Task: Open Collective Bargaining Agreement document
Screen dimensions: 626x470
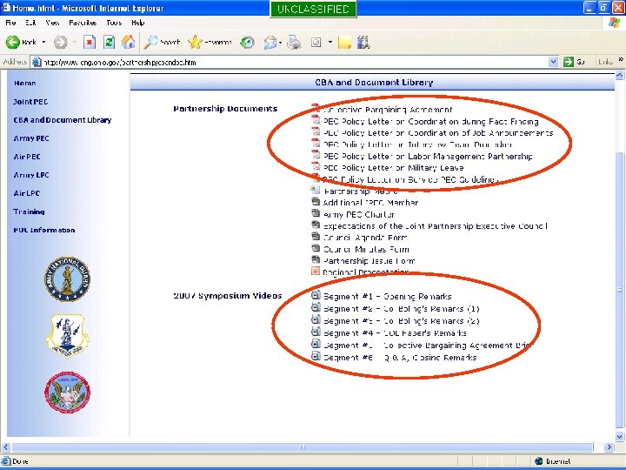Action: pos(388,110)
